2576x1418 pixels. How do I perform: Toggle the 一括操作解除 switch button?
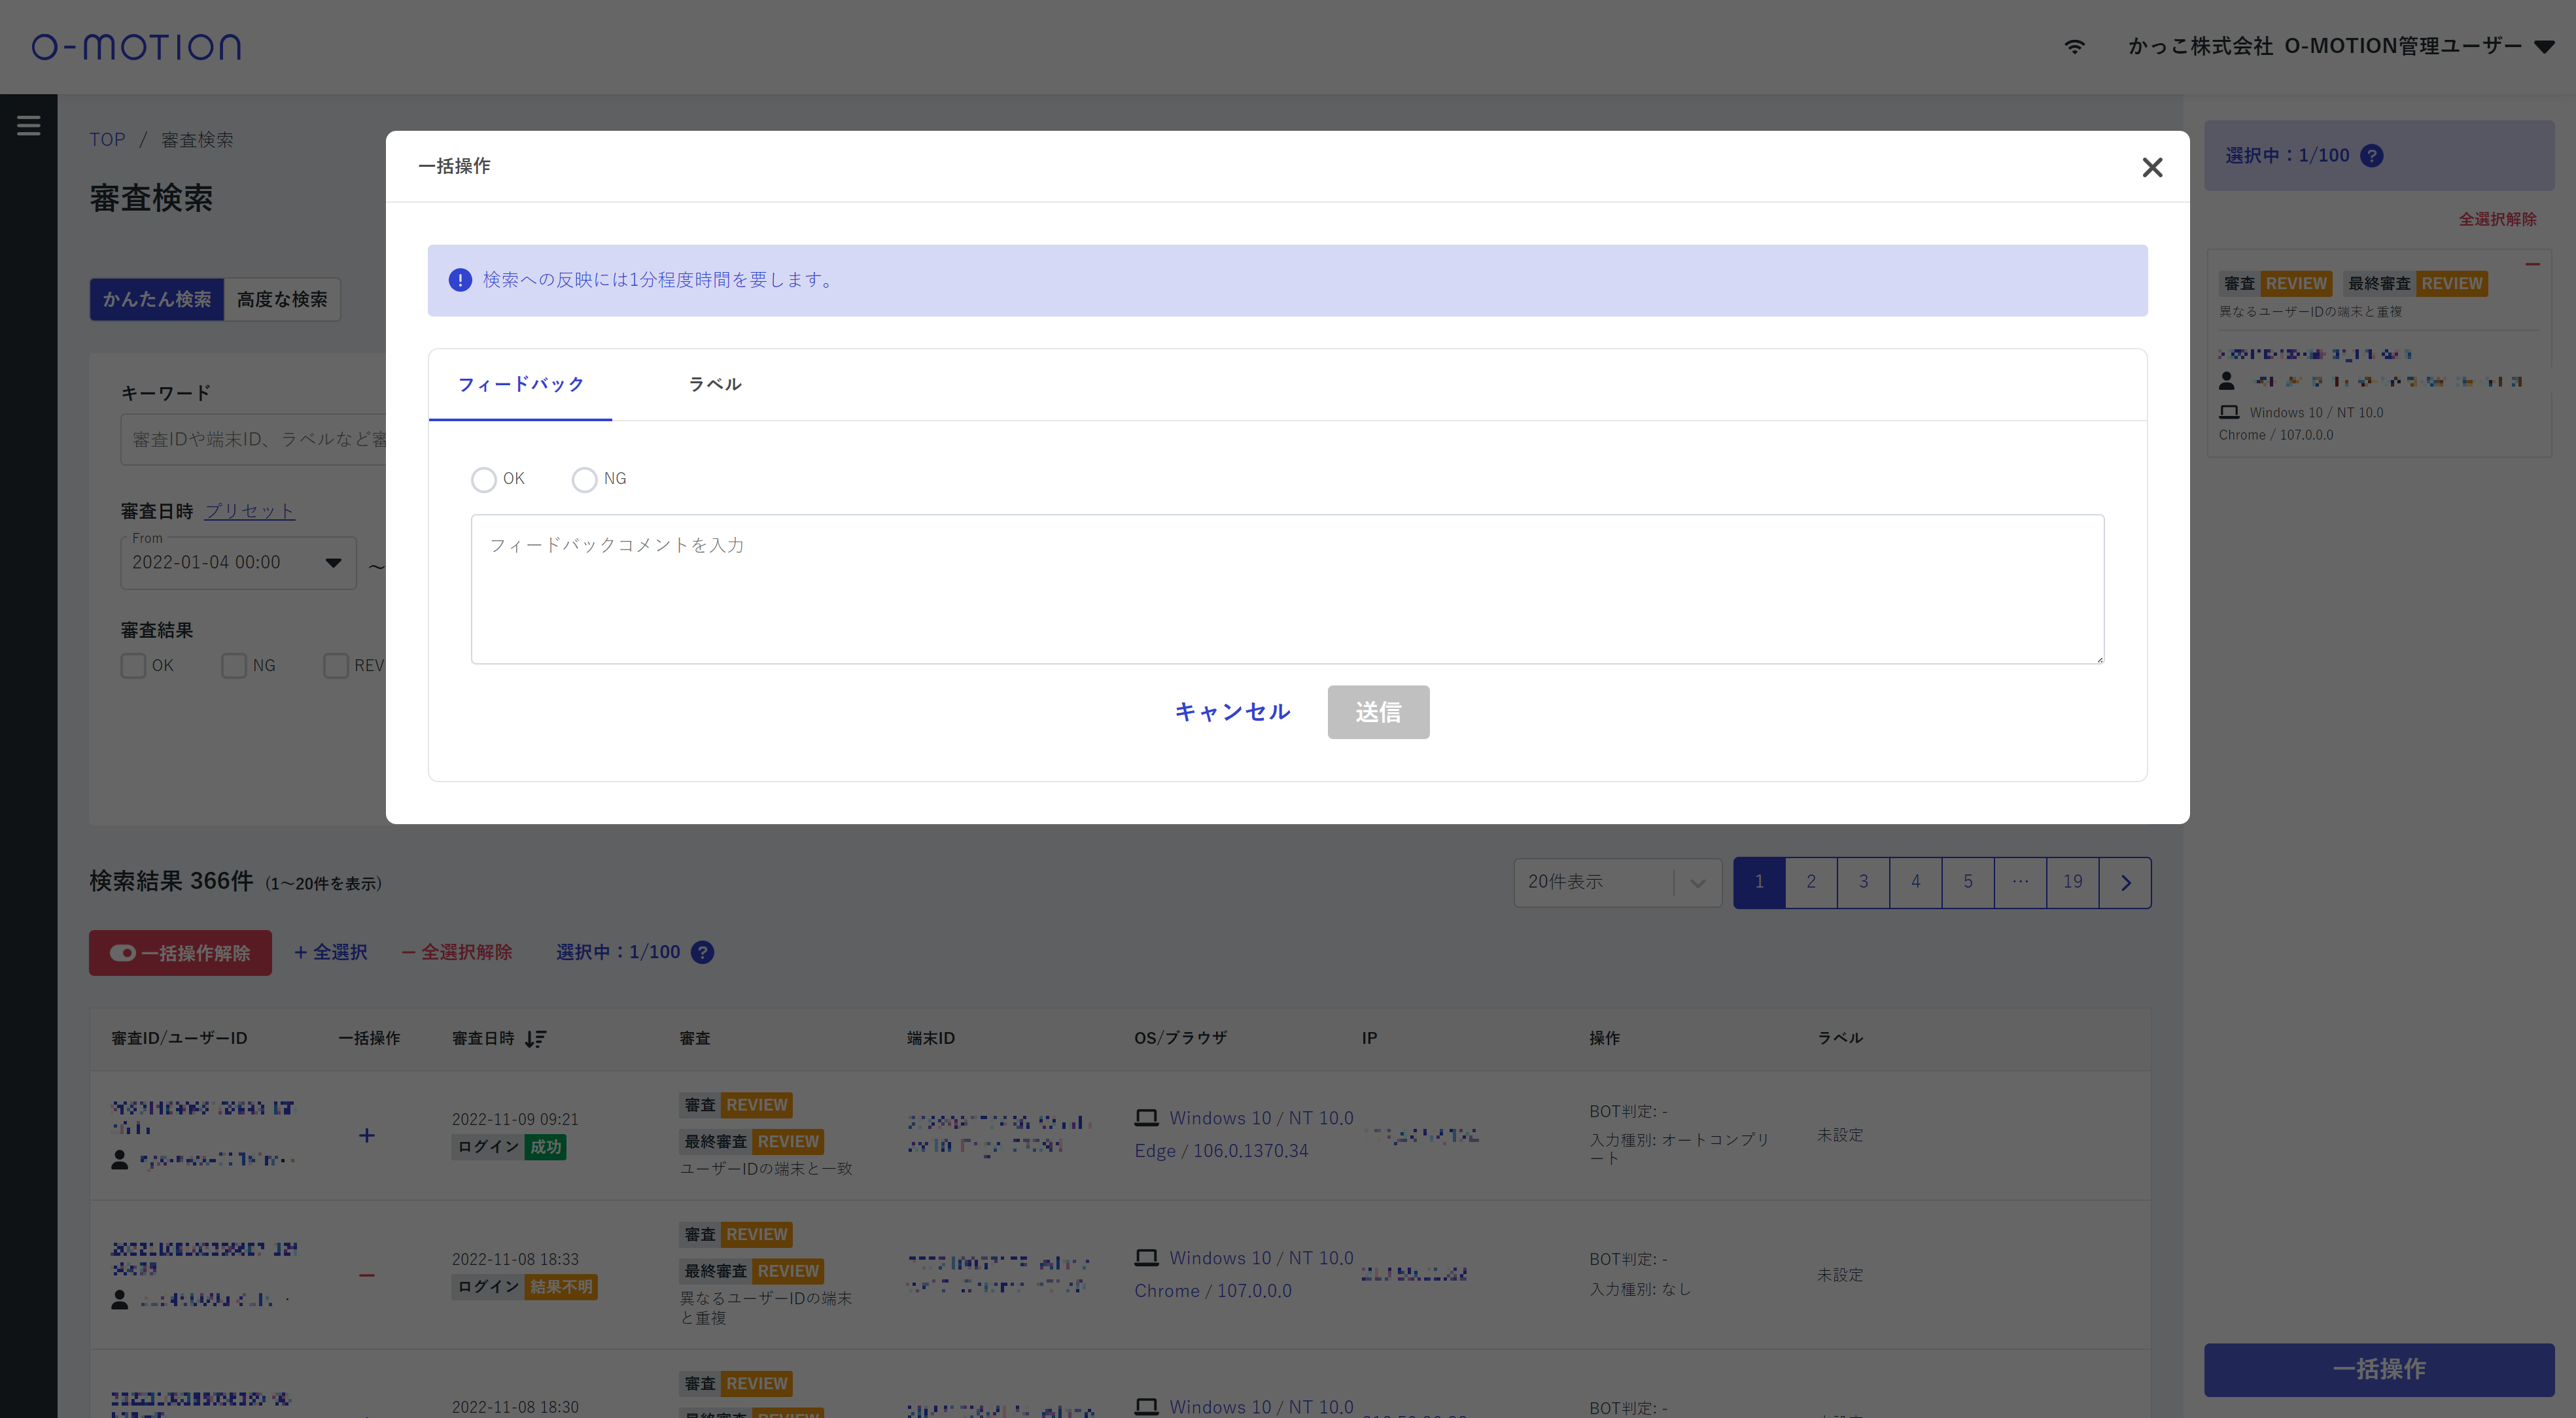tap(181, 953)
